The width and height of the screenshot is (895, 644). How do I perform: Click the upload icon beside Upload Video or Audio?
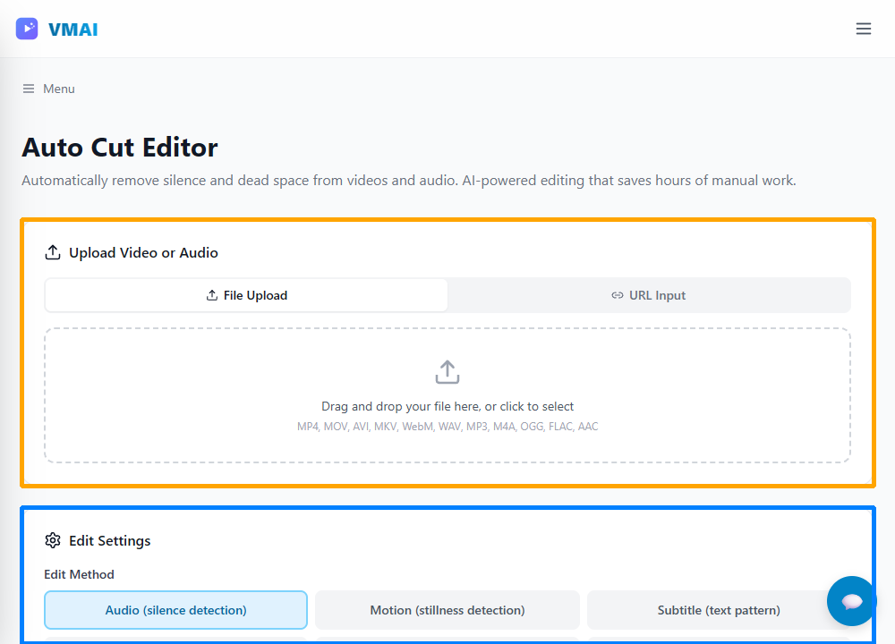[53, 252]
